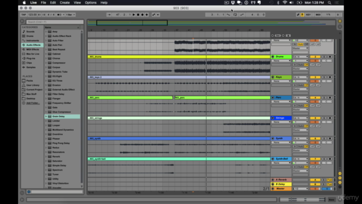Click the transport Stop button
This screenshot has height=204, width=362.
(138, 15)
